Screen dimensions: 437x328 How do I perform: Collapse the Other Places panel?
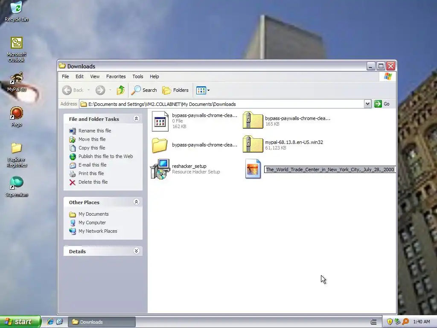(136, 202)
